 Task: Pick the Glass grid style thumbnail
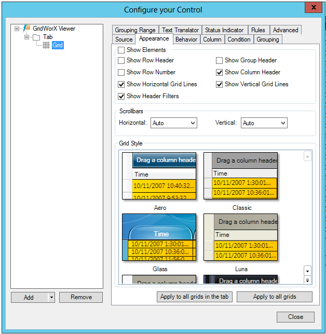click(159, 237)
